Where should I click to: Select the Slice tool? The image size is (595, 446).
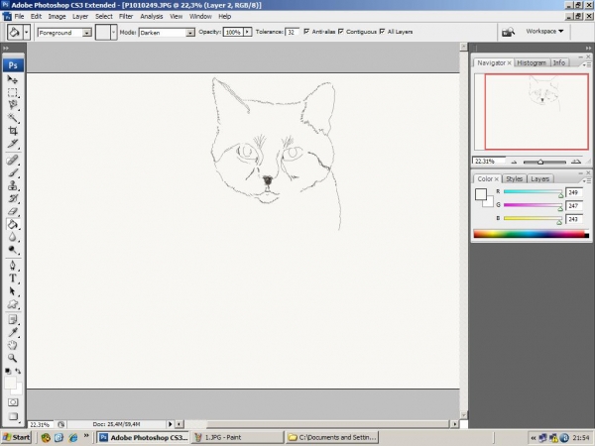pyautogui.click(x=13, y=144)
